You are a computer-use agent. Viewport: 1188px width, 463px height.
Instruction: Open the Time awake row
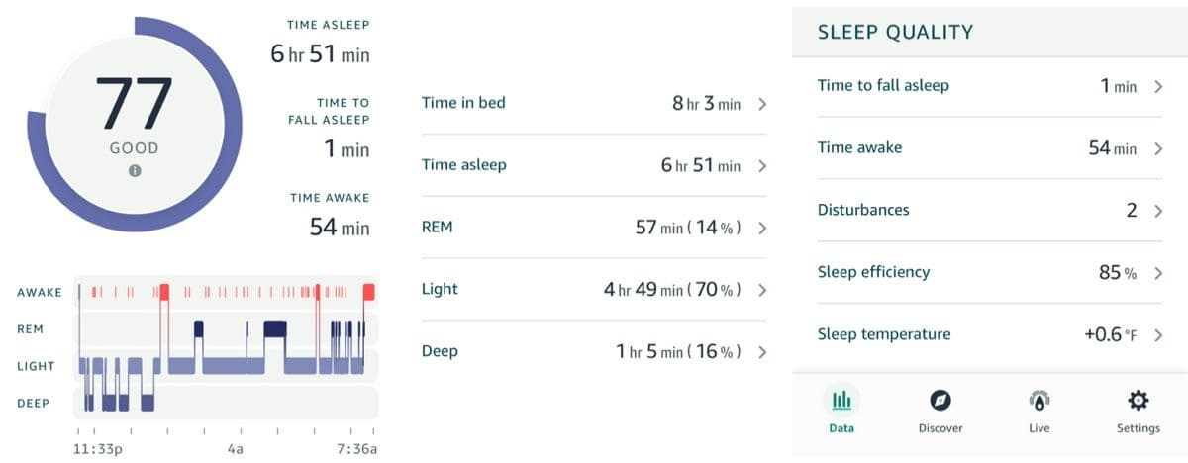click(990, 148)
